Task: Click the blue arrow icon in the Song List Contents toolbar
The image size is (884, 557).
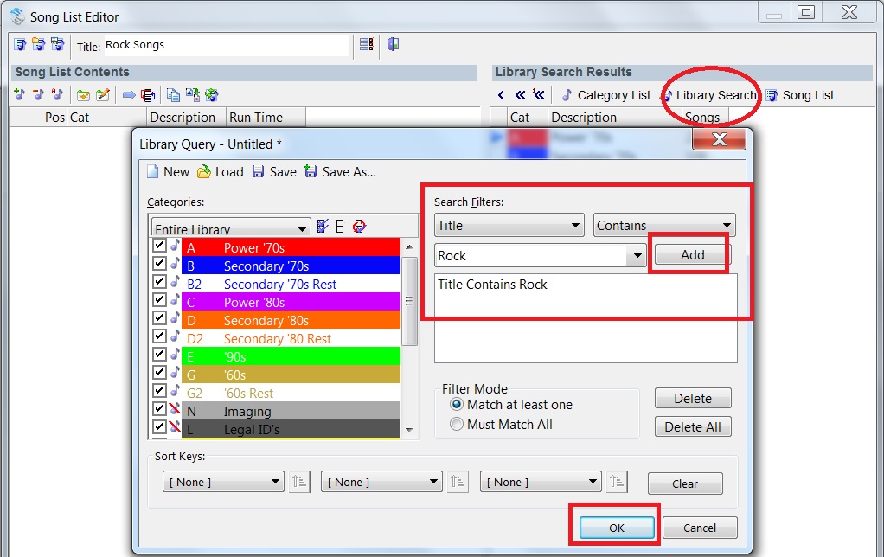Action: click(129, 95)
